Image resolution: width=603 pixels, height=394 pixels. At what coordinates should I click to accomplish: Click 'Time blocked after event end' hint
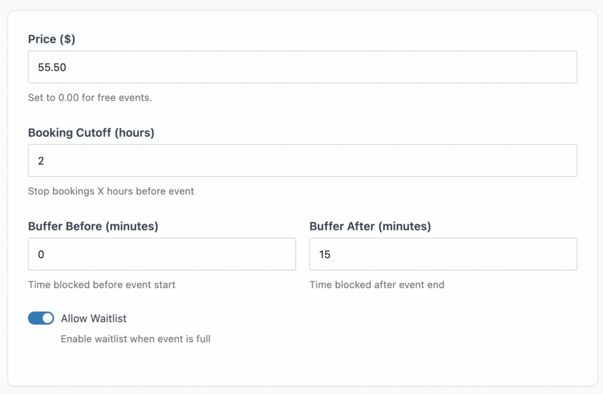click(377, 285)
